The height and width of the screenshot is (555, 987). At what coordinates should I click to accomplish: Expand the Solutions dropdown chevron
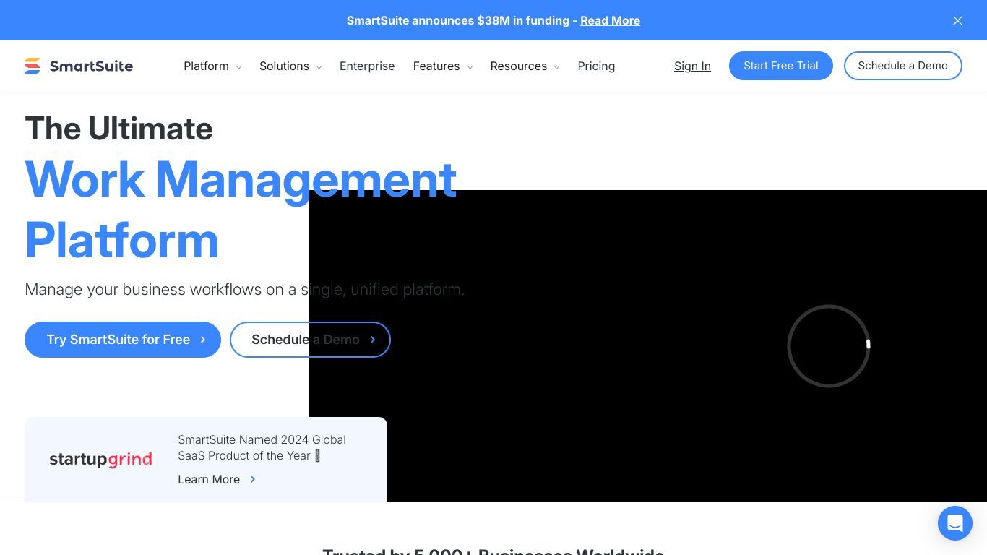tap(319, 67)
